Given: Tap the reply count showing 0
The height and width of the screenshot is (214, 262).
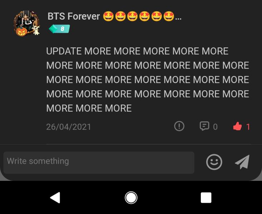Looking at the screenshot, I should pyautogui.click(x=215, y=127).
